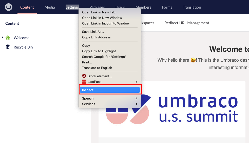Open the Services menu entry
Viewport: 249px width, 143px height.
[110, 104]
